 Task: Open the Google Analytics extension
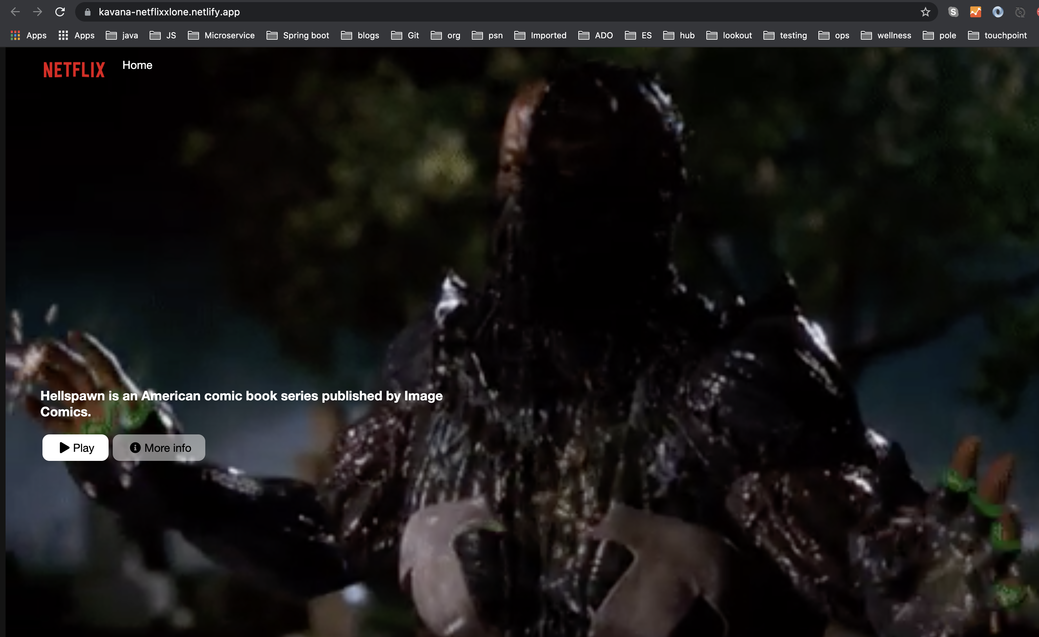[x=976, y=11]
